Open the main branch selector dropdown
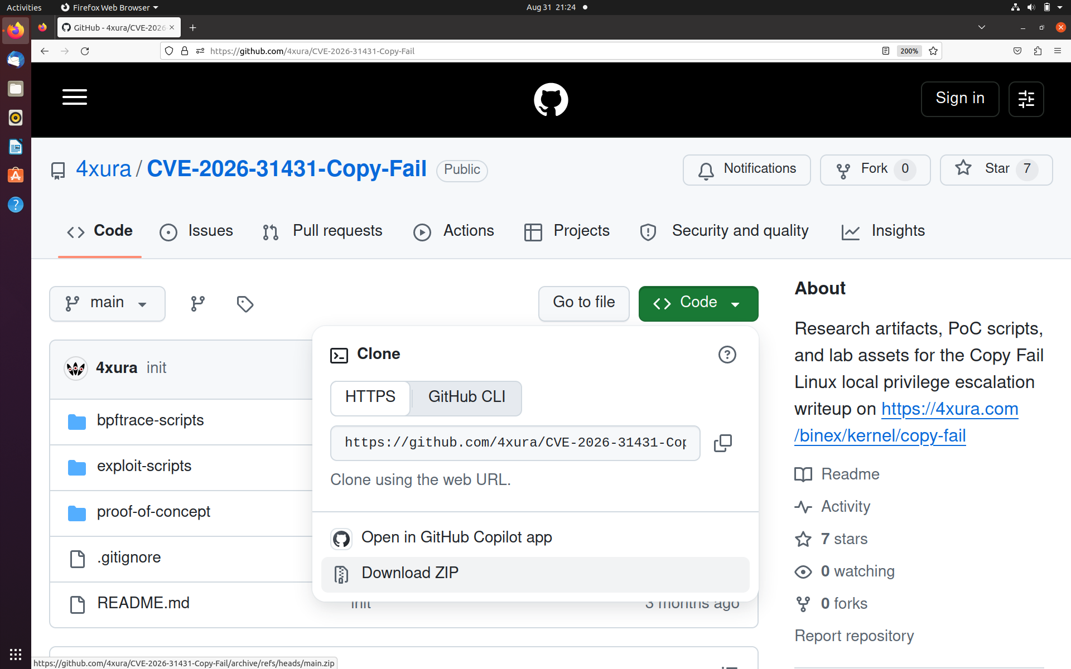 [107, 304]
